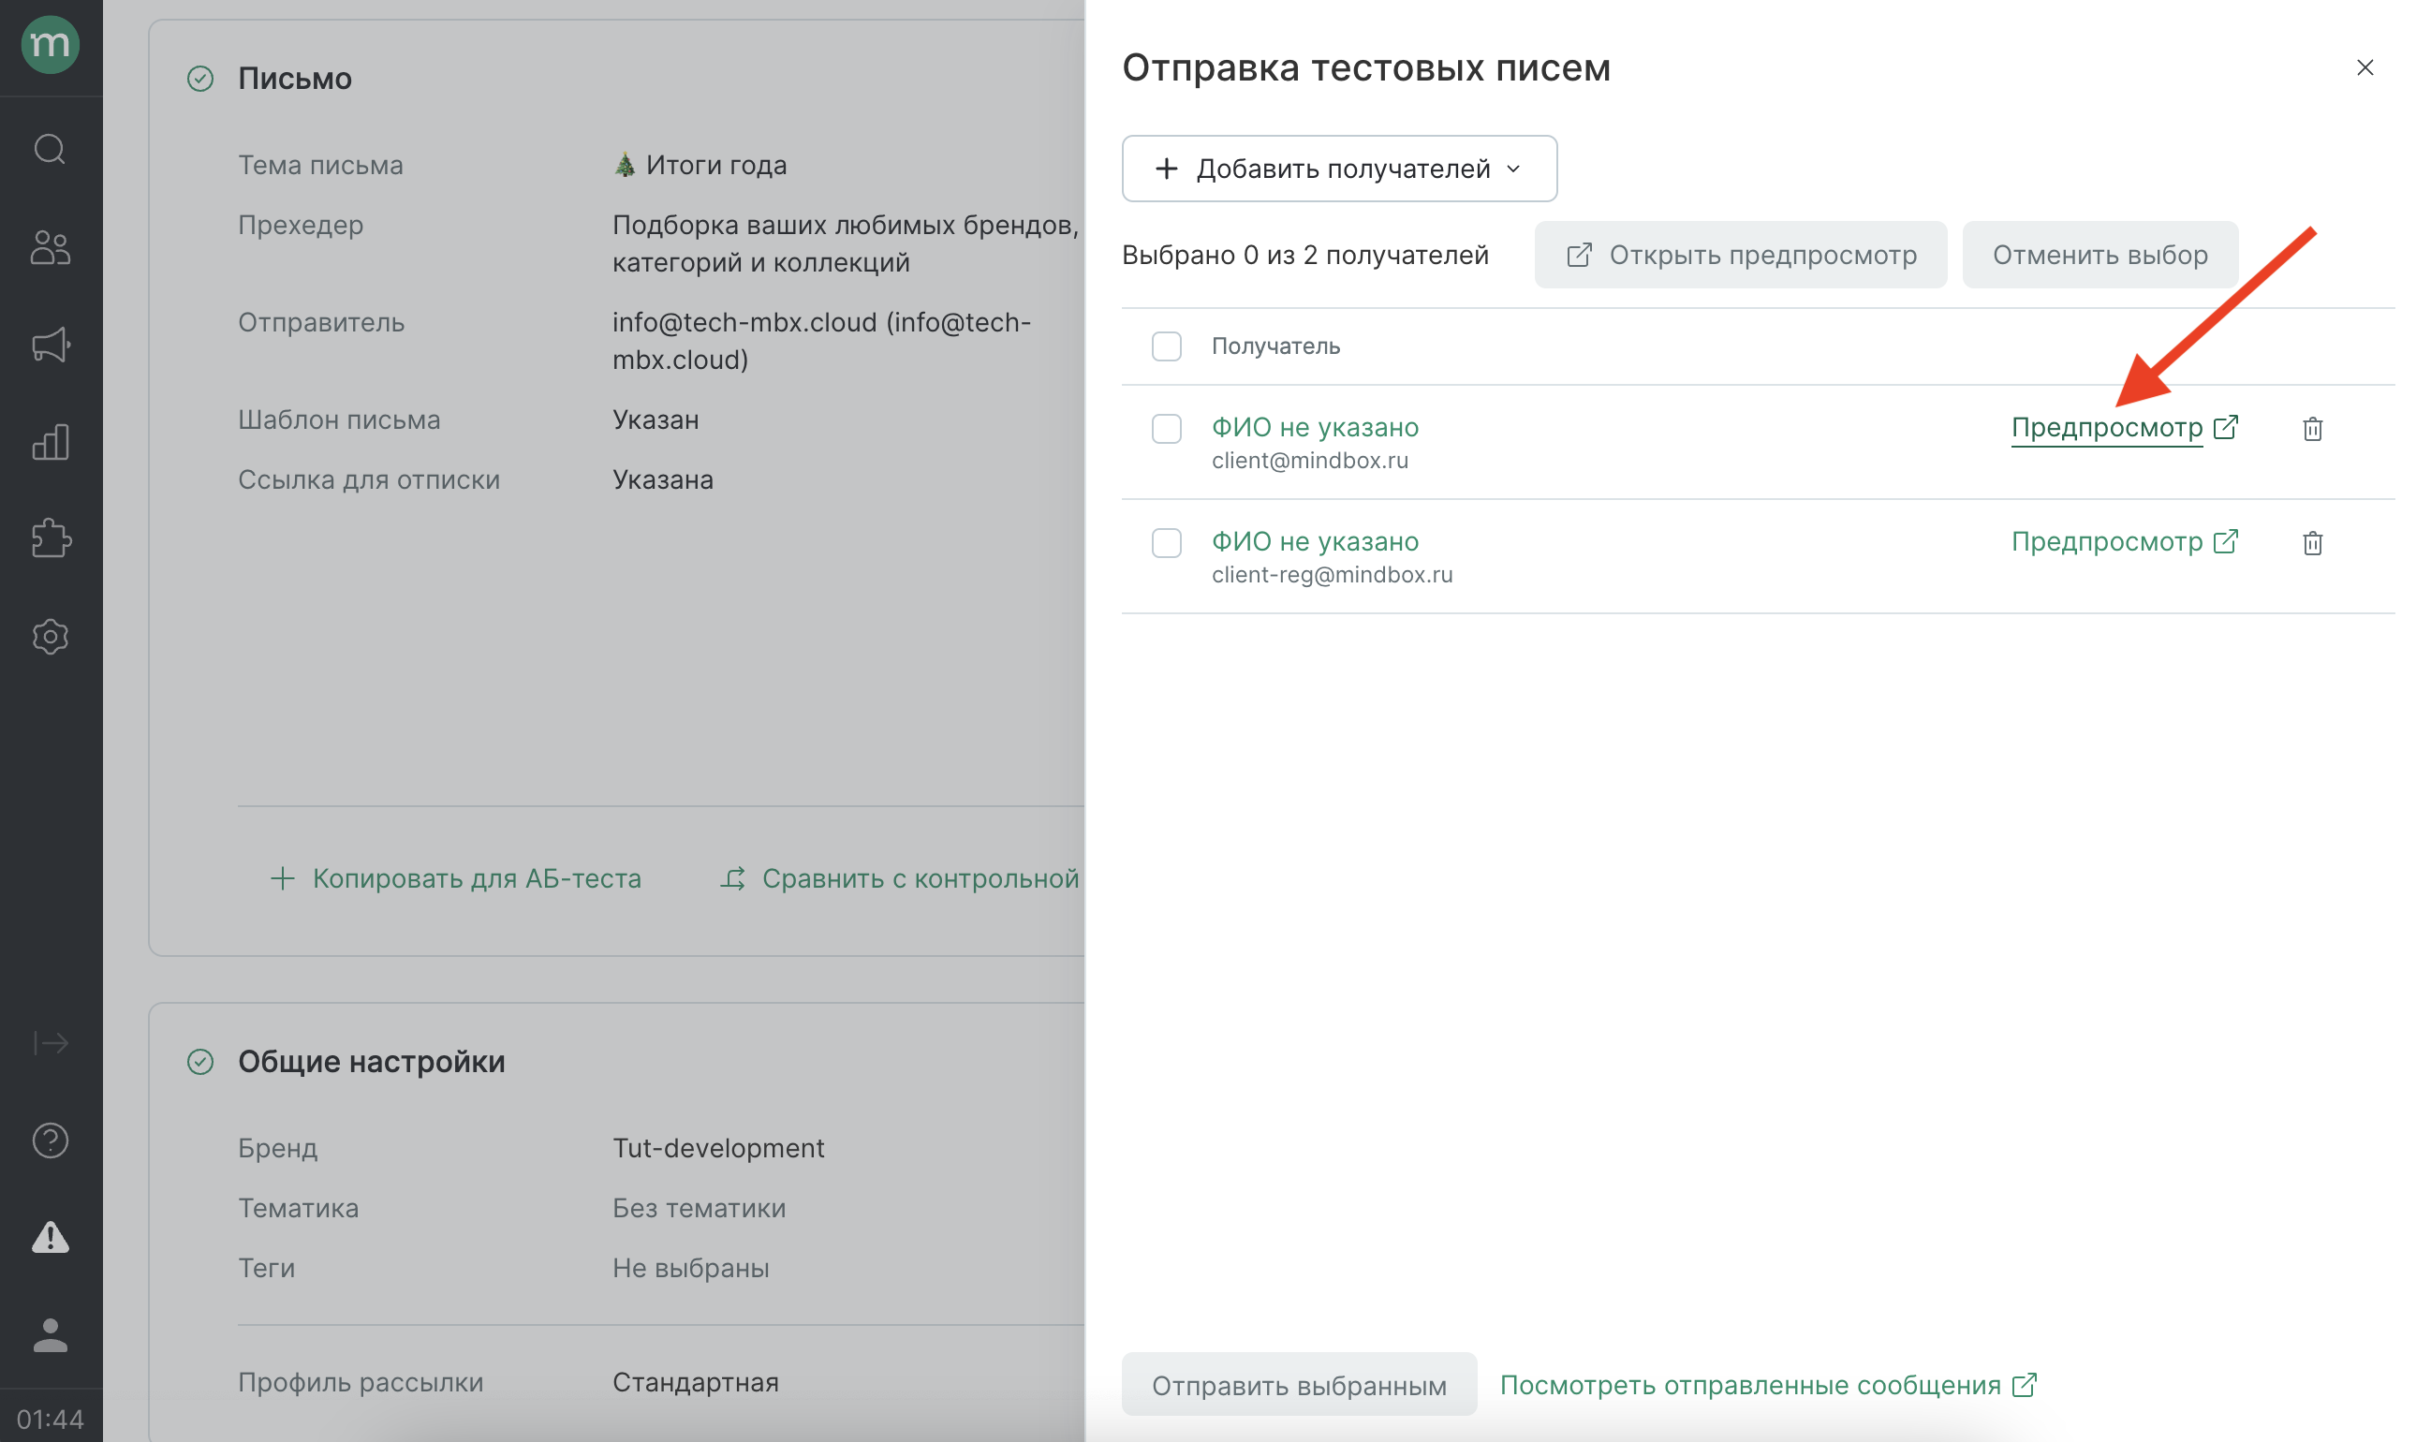2431x1442 pixels.
Task: Click the 01:44 timer in the sidebar
Action: [x=51, y=1420]
